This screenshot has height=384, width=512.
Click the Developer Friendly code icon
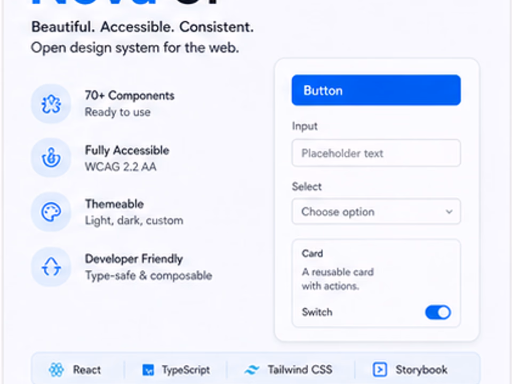pos(51,267)
